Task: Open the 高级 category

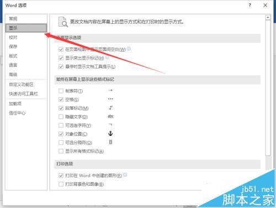Action: [x=26, y=74]
